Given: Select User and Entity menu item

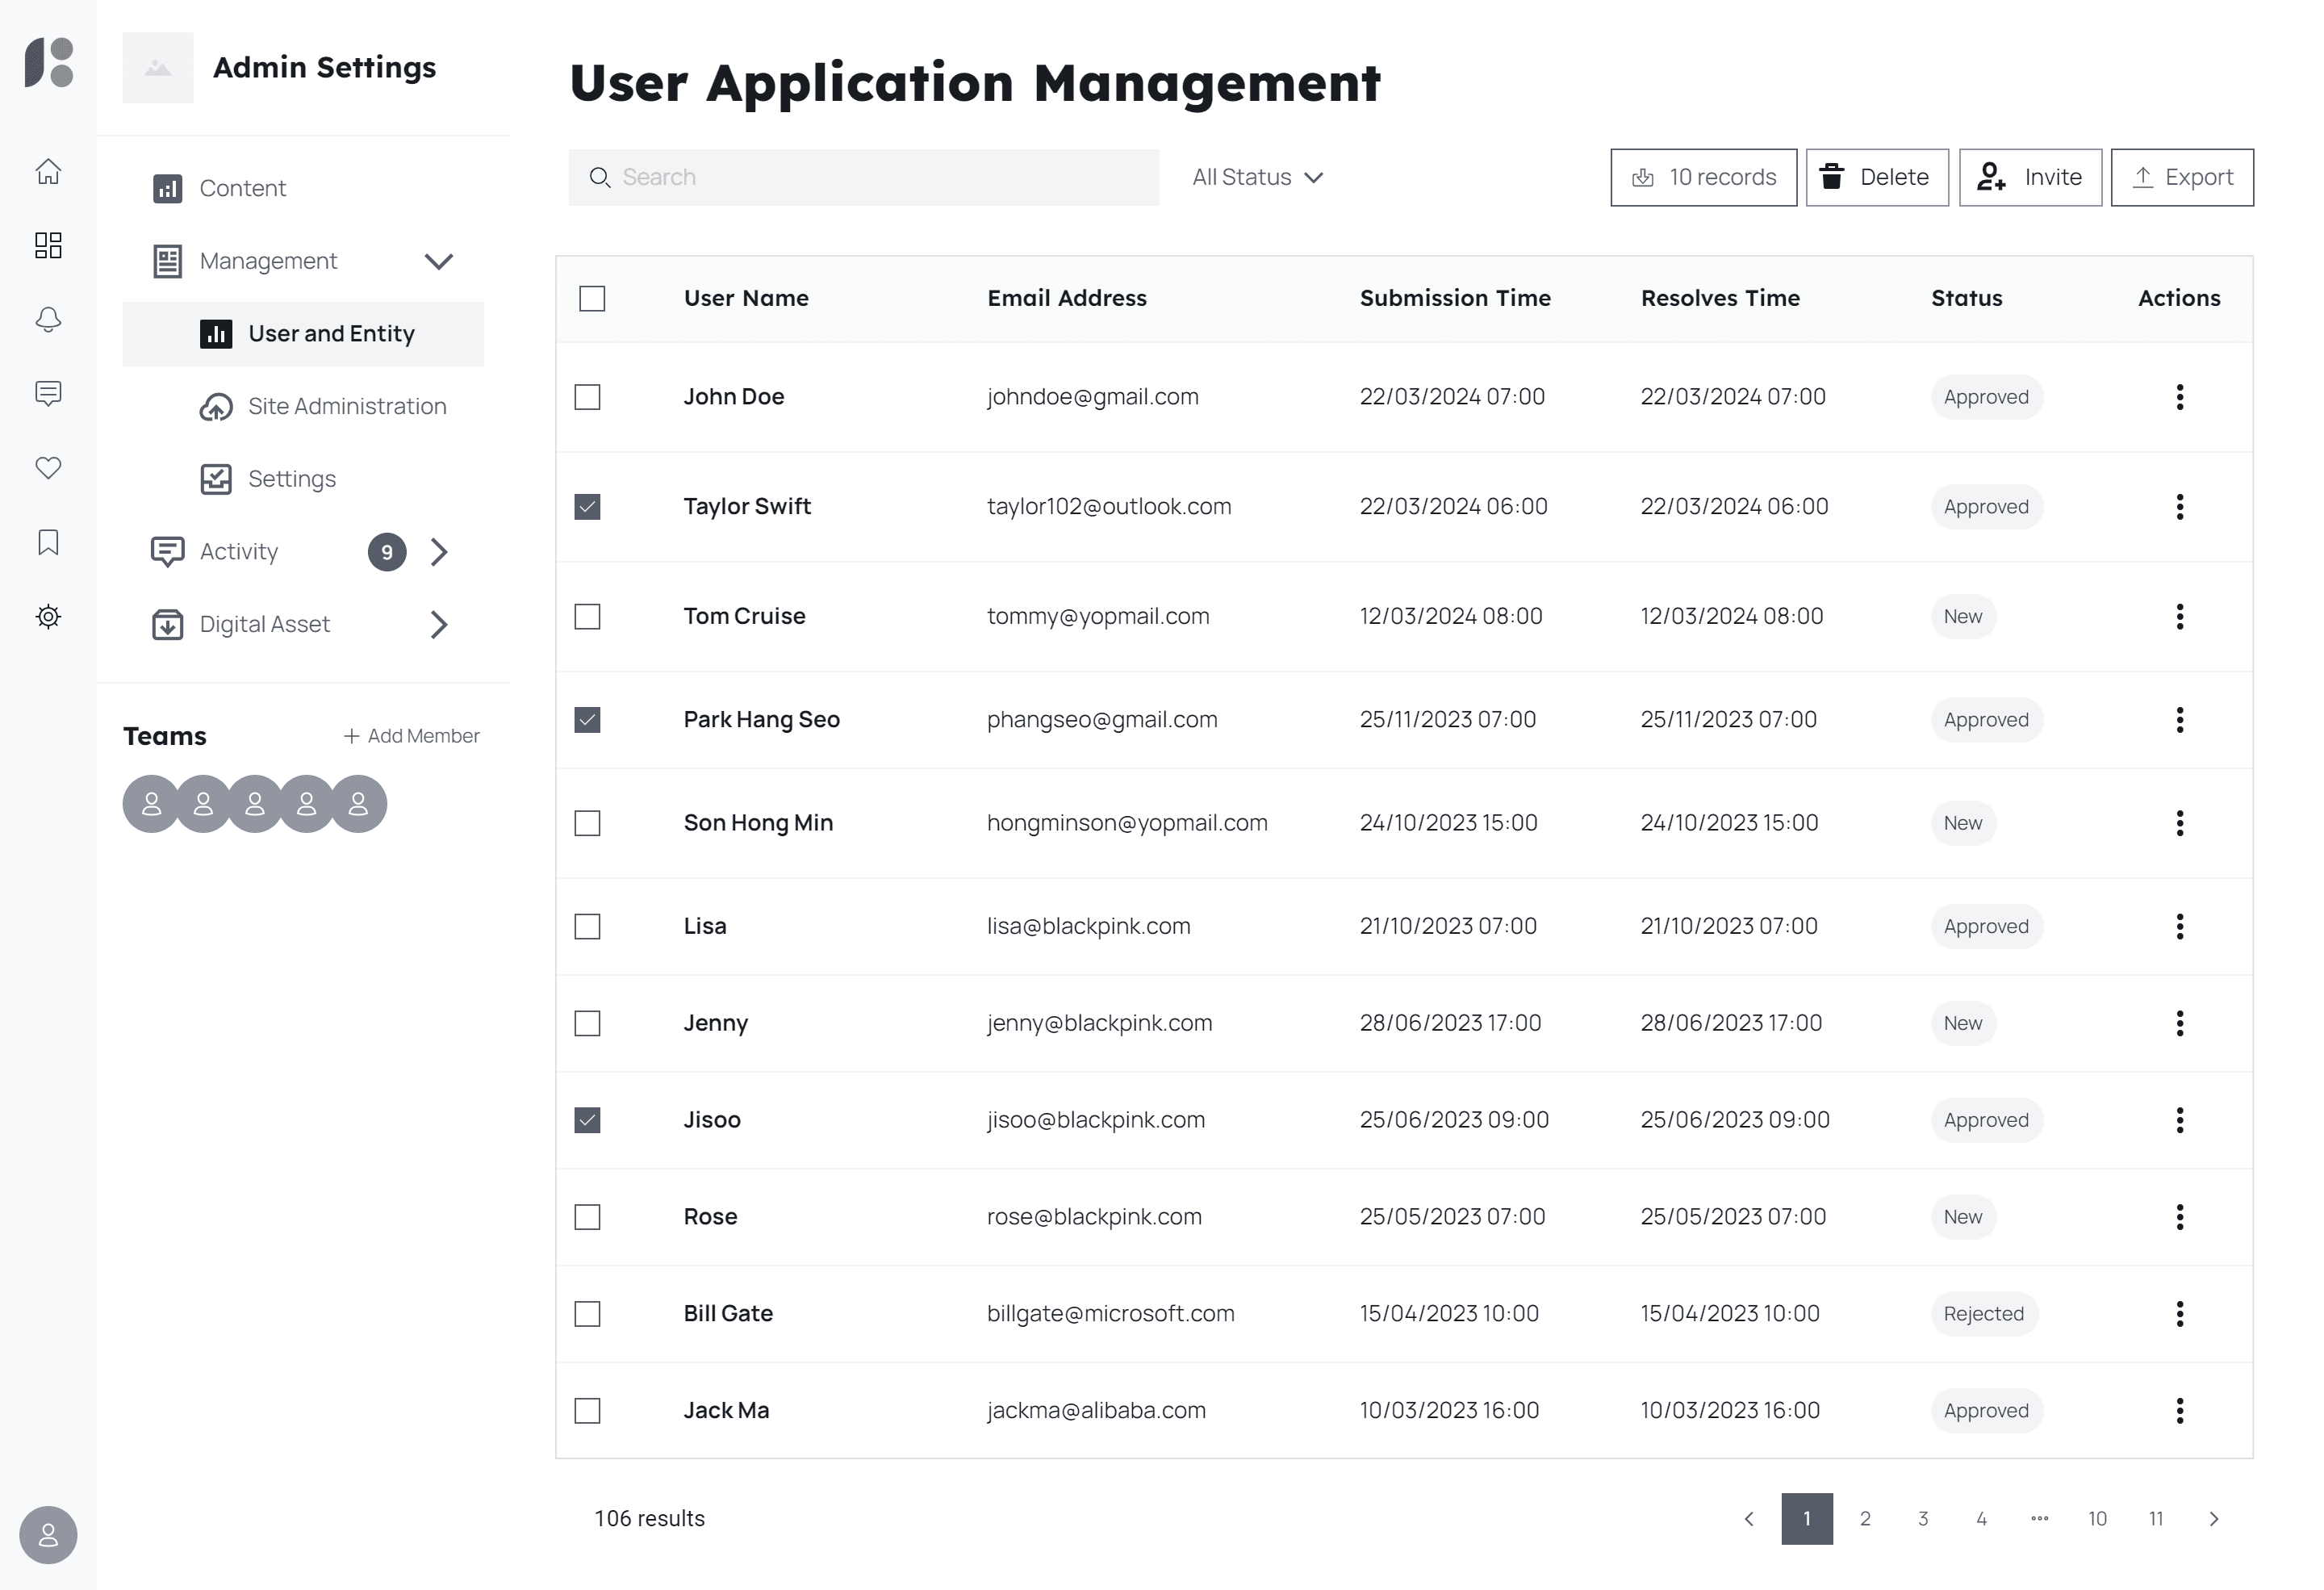Looking at the screenshot, I should click(x=303, y=334).
